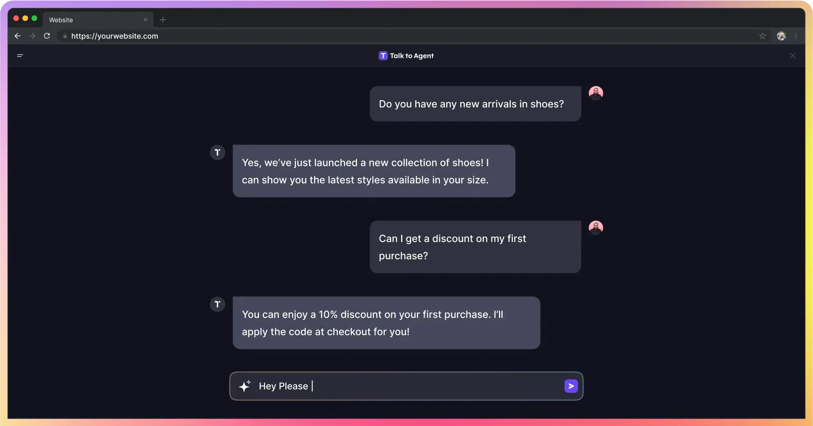Reload the current page
The image size is (813, 426).
point(47,36)
